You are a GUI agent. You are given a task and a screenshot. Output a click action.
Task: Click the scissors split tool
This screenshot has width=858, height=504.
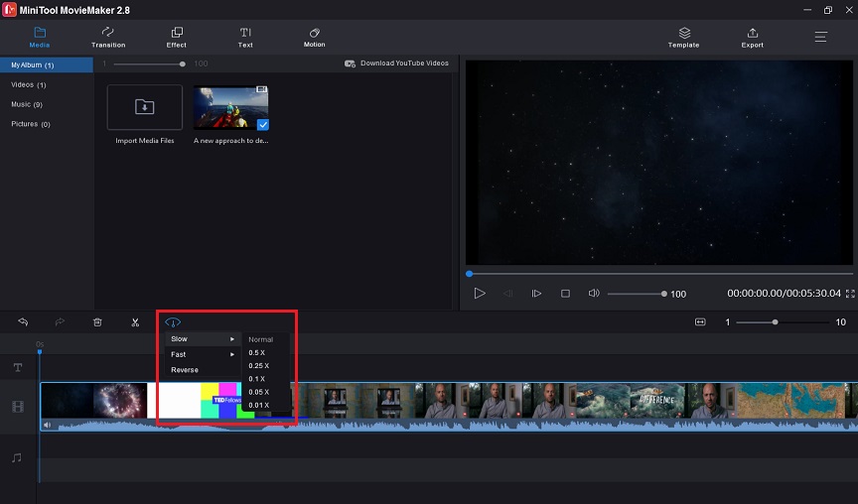pyautogui.click(x=135, y=322)
